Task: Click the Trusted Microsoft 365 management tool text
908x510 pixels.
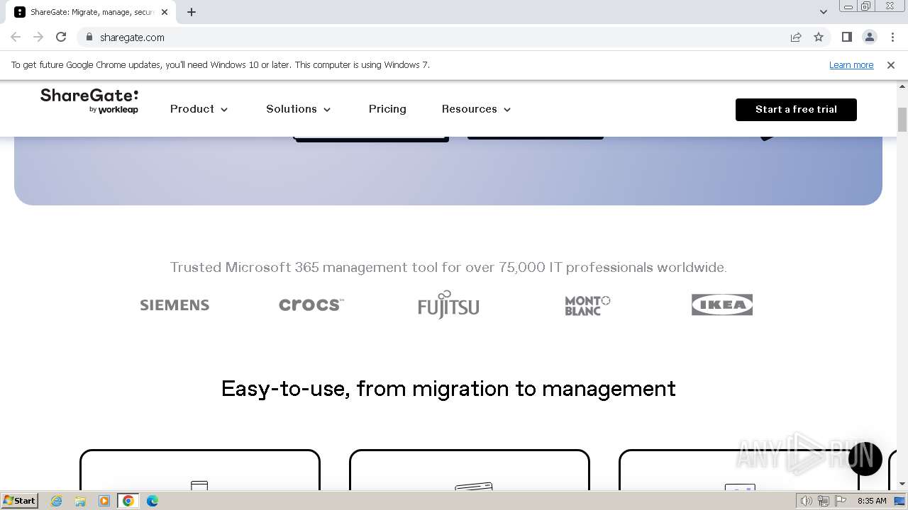Action: point(448,268)
